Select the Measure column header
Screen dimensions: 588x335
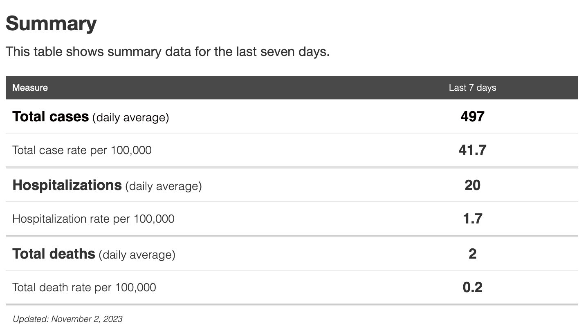pos(30,88)
